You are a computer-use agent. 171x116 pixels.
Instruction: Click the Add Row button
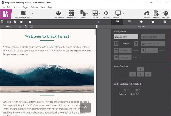(126, 37)
